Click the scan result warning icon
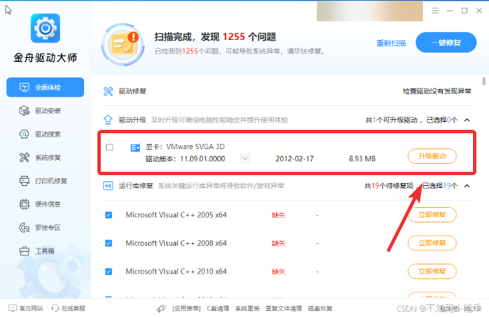Image resolution: width=489 pixels, height=317 pixels. pyautogui.click(x=123, y=44)
